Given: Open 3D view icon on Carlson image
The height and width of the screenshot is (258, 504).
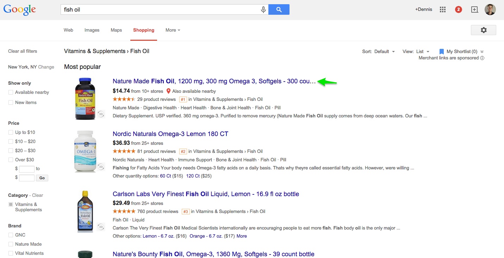Looking at the screenshot, I should click(101, 227).
